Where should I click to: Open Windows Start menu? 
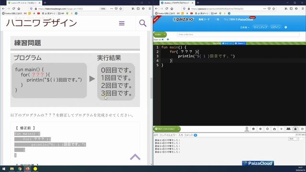pyautogui.click(x=4, y=169)
